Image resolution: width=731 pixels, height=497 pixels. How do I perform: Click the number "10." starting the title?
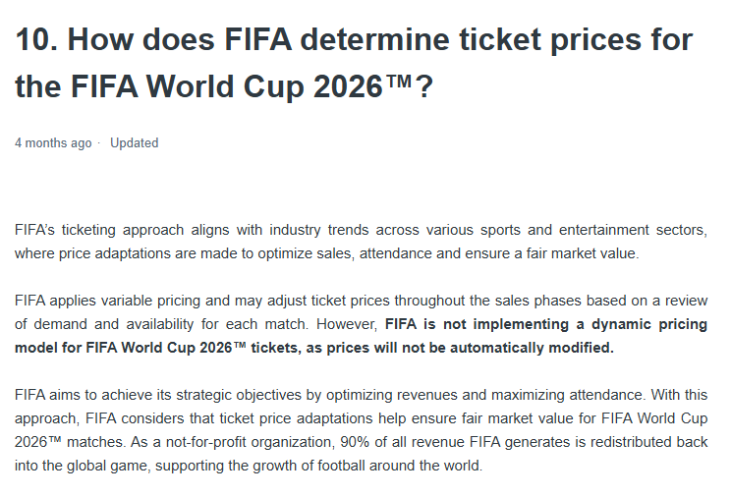click(36, 40)
